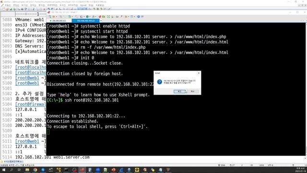
Task: Open the Windows Start menu
Action: (x=3, y=170)
